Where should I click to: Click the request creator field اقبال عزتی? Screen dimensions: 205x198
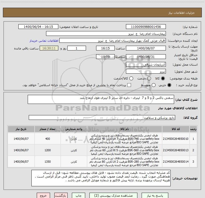pyautogui.click(x=113, y=41)
